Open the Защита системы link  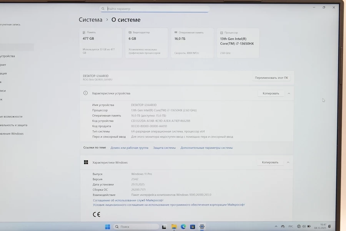[164, 148]
